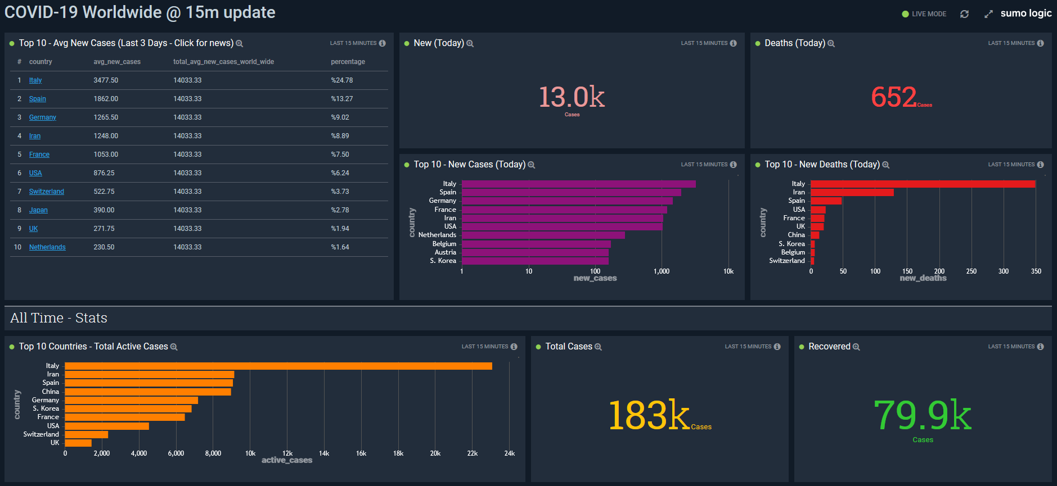The image size is (1057, 486).
Task: Click the percentage column header
Action: (x=348, y=62)
